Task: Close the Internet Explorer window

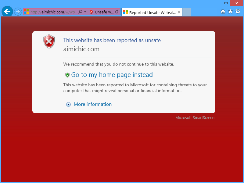Action: (237, 3)
